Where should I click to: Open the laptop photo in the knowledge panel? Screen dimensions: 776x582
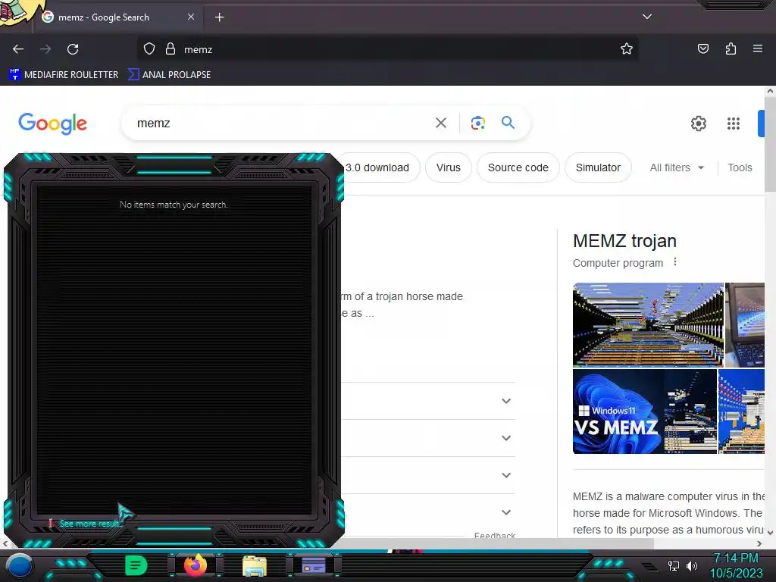[x=745, y=325]
